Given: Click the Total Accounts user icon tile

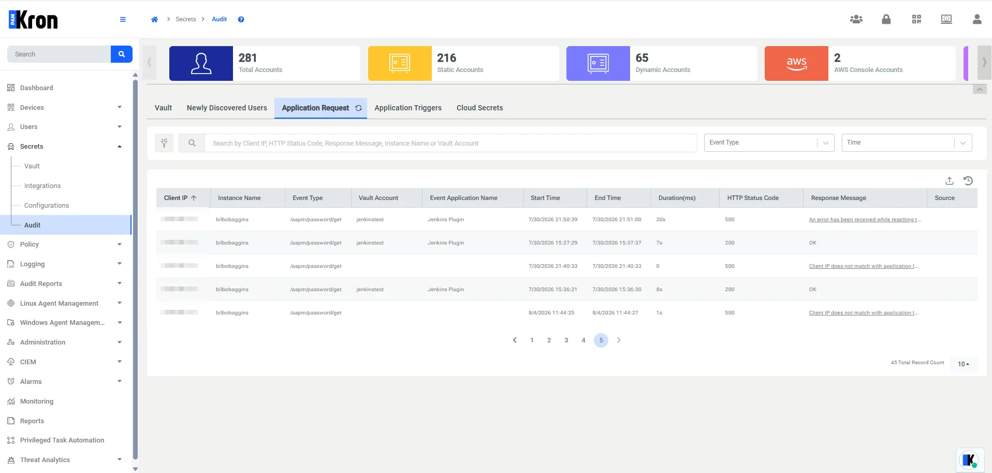Looking at the screenshot, I should click(x=201, y=63).
